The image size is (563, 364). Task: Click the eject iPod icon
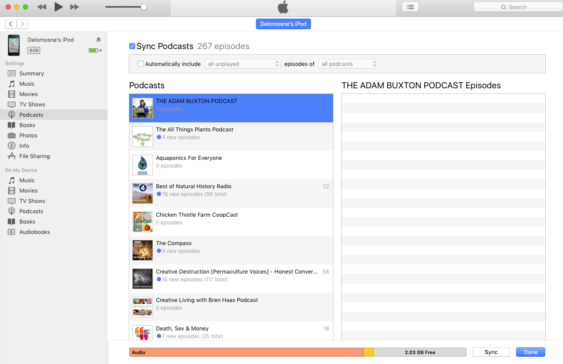click(99, 40)
